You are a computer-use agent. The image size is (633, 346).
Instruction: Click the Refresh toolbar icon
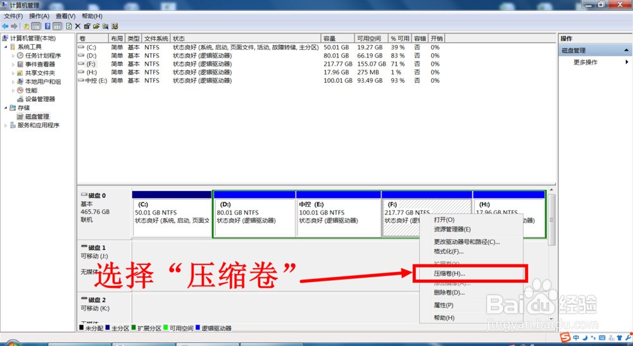(x=69, y=26)
